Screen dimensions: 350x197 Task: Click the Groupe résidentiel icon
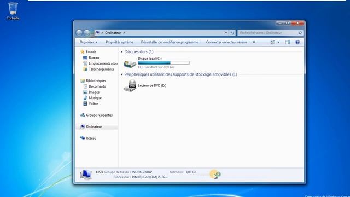click(83, 115)
